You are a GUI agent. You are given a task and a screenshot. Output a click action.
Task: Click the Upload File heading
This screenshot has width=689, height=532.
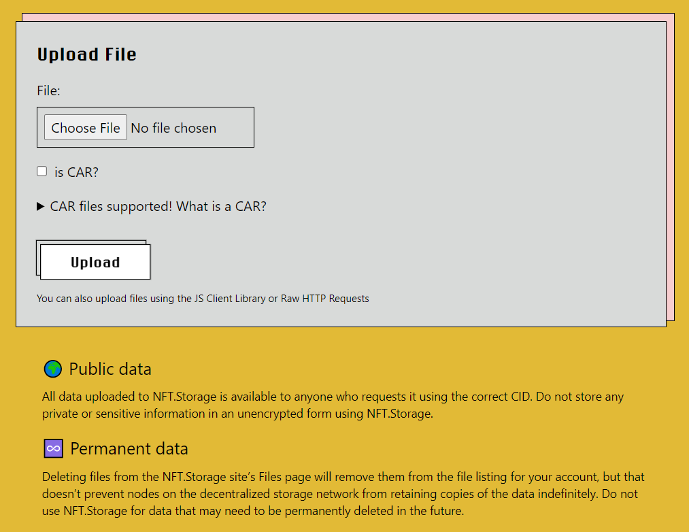(x=87, y=54)
